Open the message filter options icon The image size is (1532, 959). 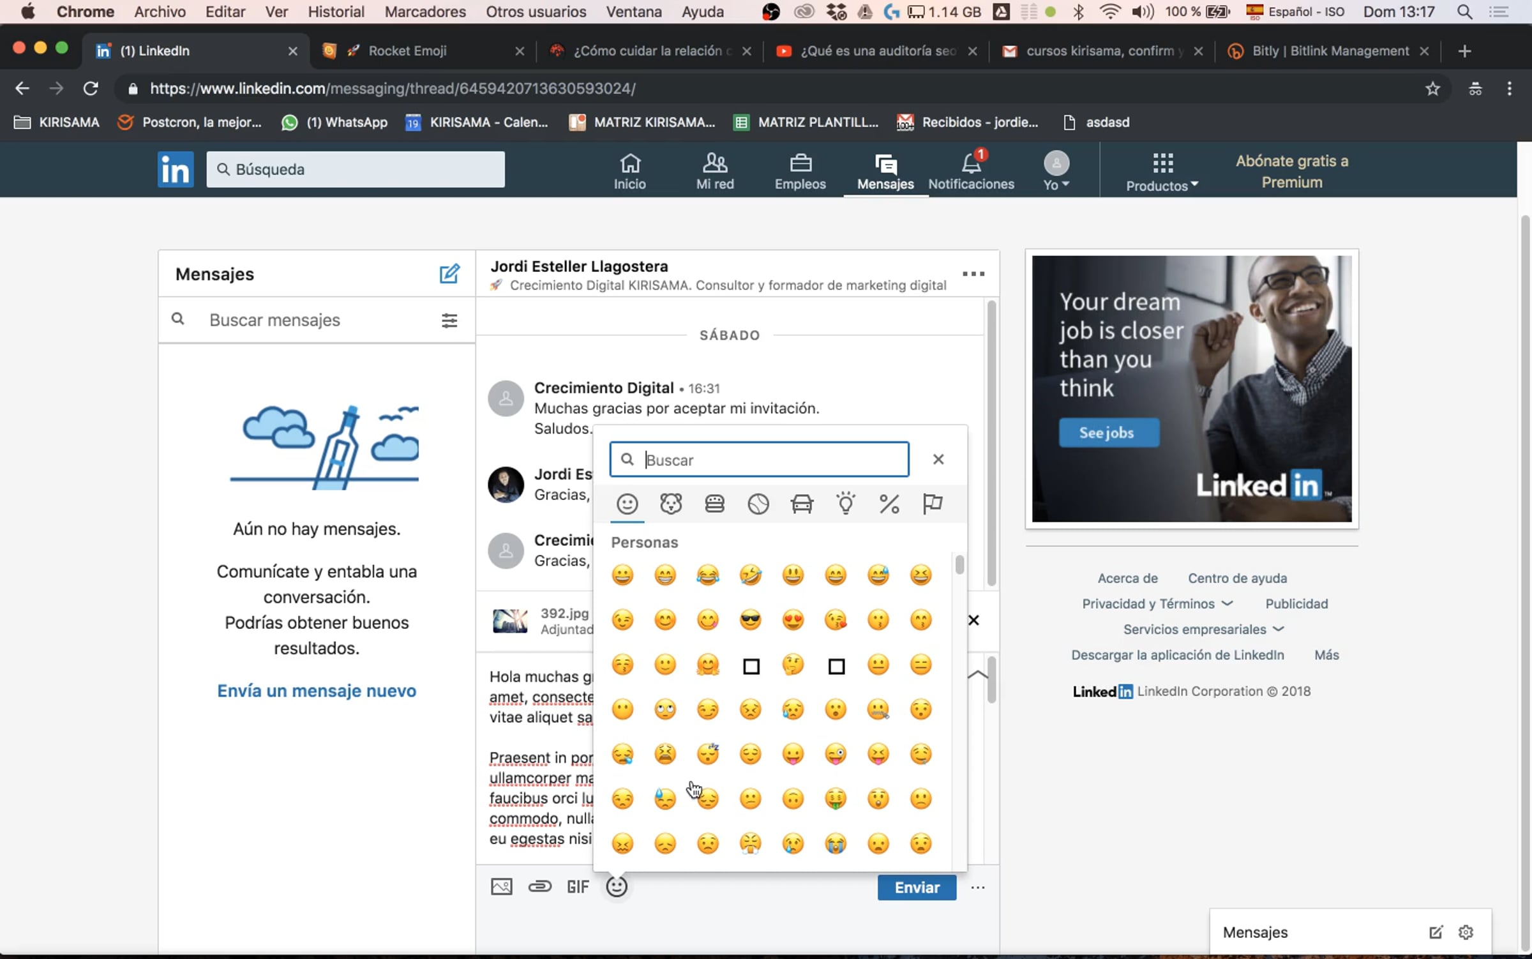pyautogui.click(x=449, y=320)
